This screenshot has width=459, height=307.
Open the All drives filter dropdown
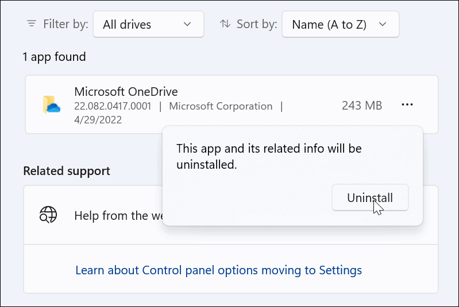148,24
